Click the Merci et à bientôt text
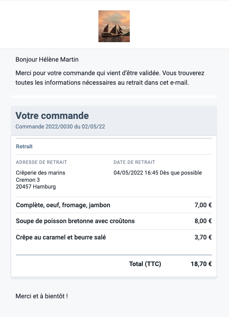The height and width of the screenshot is (317, 229). coord(42,296)
